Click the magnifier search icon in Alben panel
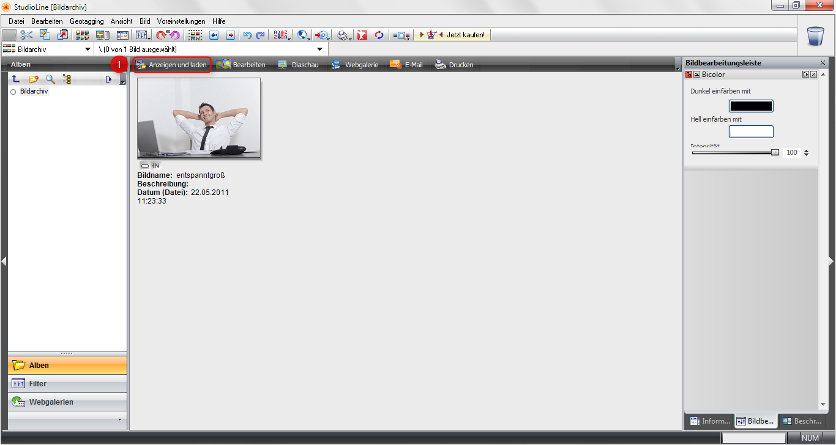Screen dimensions: 836x445 pos(50,79)
